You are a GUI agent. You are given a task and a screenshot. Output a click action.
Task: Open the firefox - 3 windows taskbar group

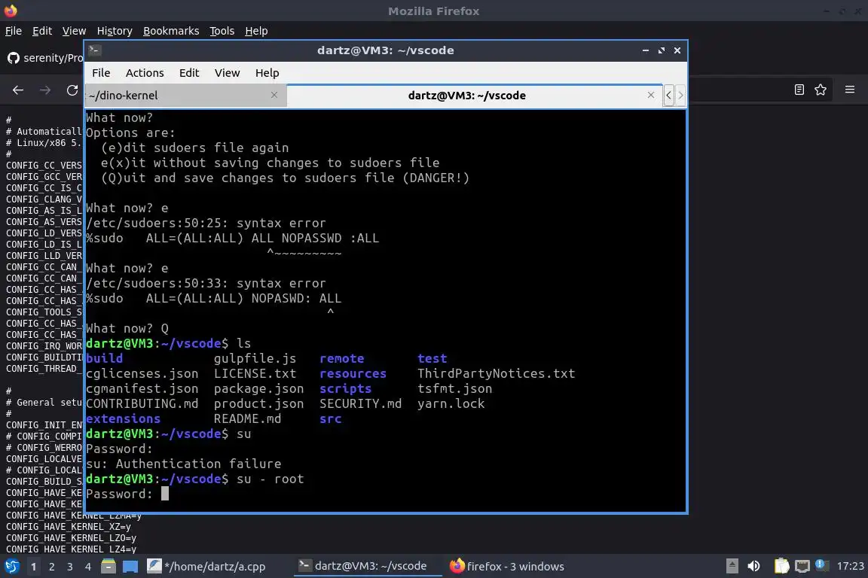coord(507,567)
